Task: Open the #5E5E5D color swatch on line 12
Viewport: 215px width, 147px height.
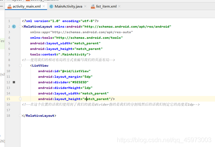Action: (x=14, y=82)
